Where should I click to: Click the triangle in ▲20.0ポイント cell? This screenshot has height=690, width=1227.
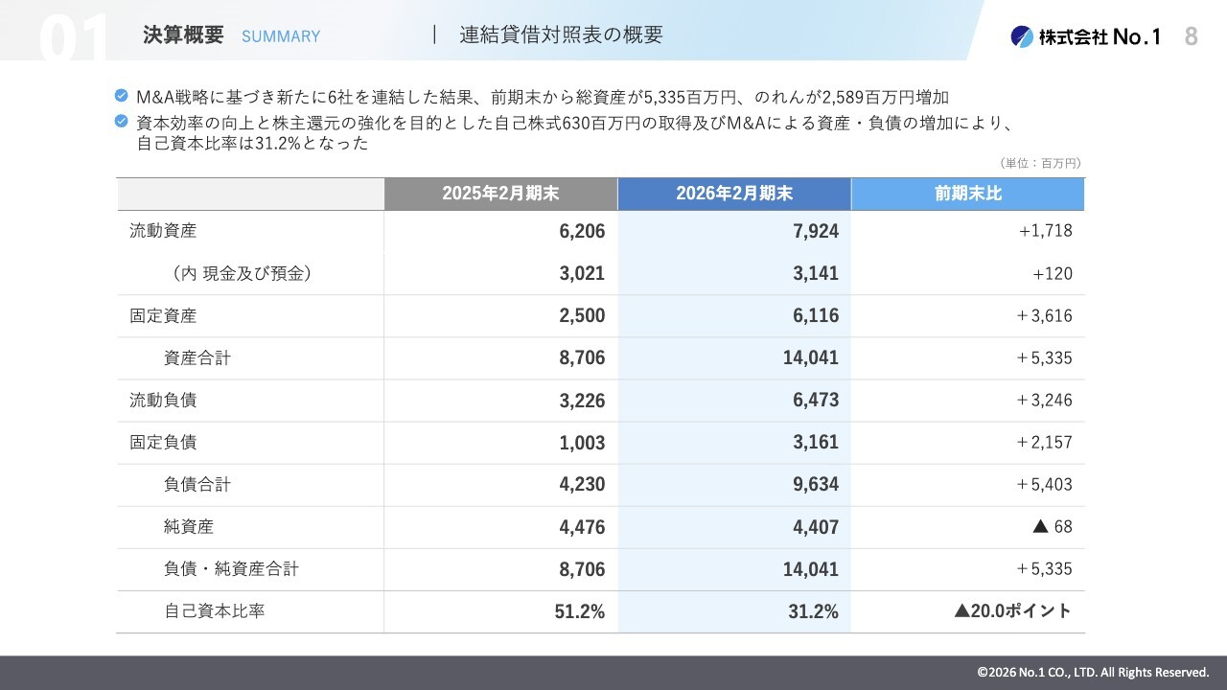click(962, 611)
